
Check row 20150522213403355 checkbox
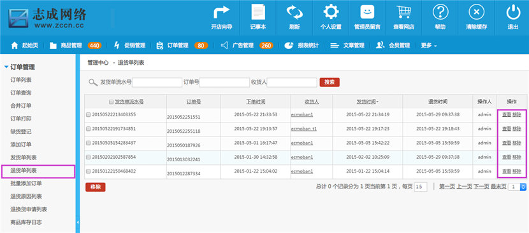click(x=89, y=115)
